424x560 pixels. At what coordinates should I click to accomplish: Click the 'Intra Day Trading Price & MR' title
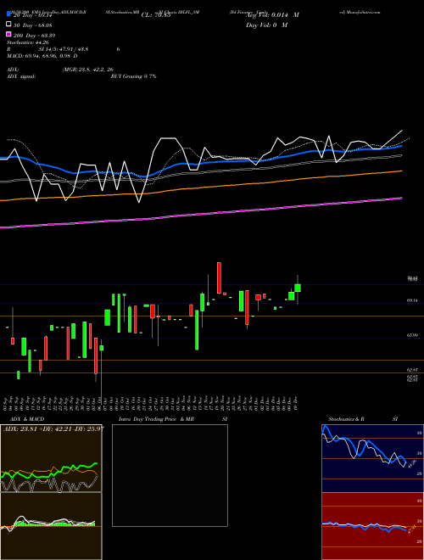[156, 419]
